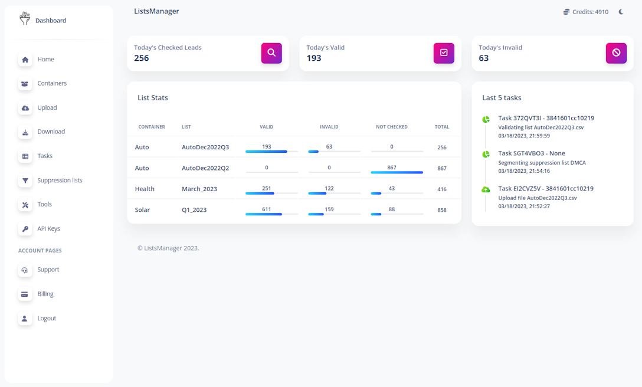Open the Support page
This screenshot has height=387, width=642.
click(48, 270)
